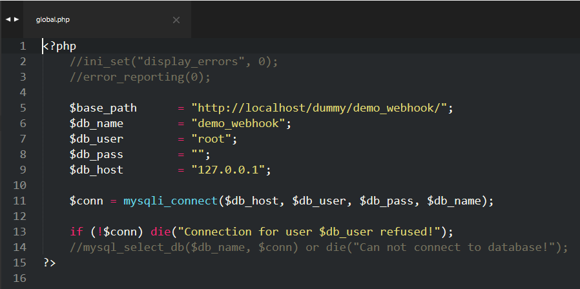Close the global.php tab

click(x=176, y=20)
